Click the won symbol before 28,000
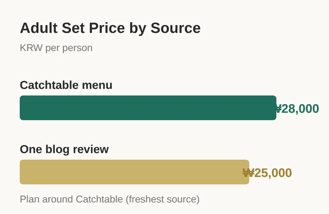329x214 pixels. (278, 109)
